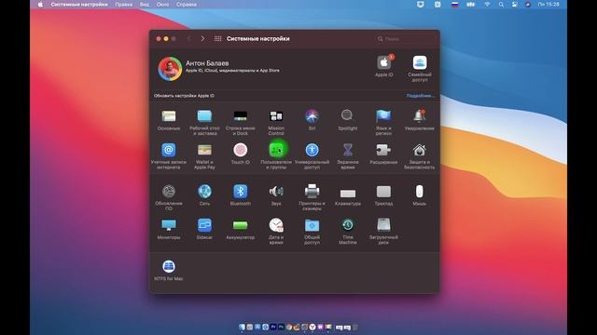Switch input language via Russian flag
597x335 pixels.
454,5
